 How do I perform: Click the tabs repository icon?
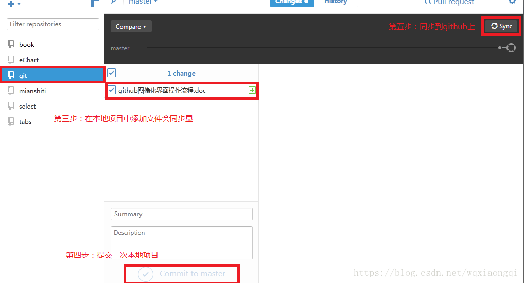click(11, 121)
